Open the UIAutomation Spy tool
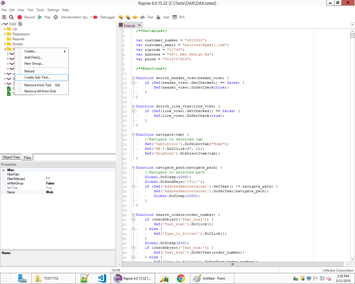355x284 pixels. pyautogui.click(x=71, y=17)
